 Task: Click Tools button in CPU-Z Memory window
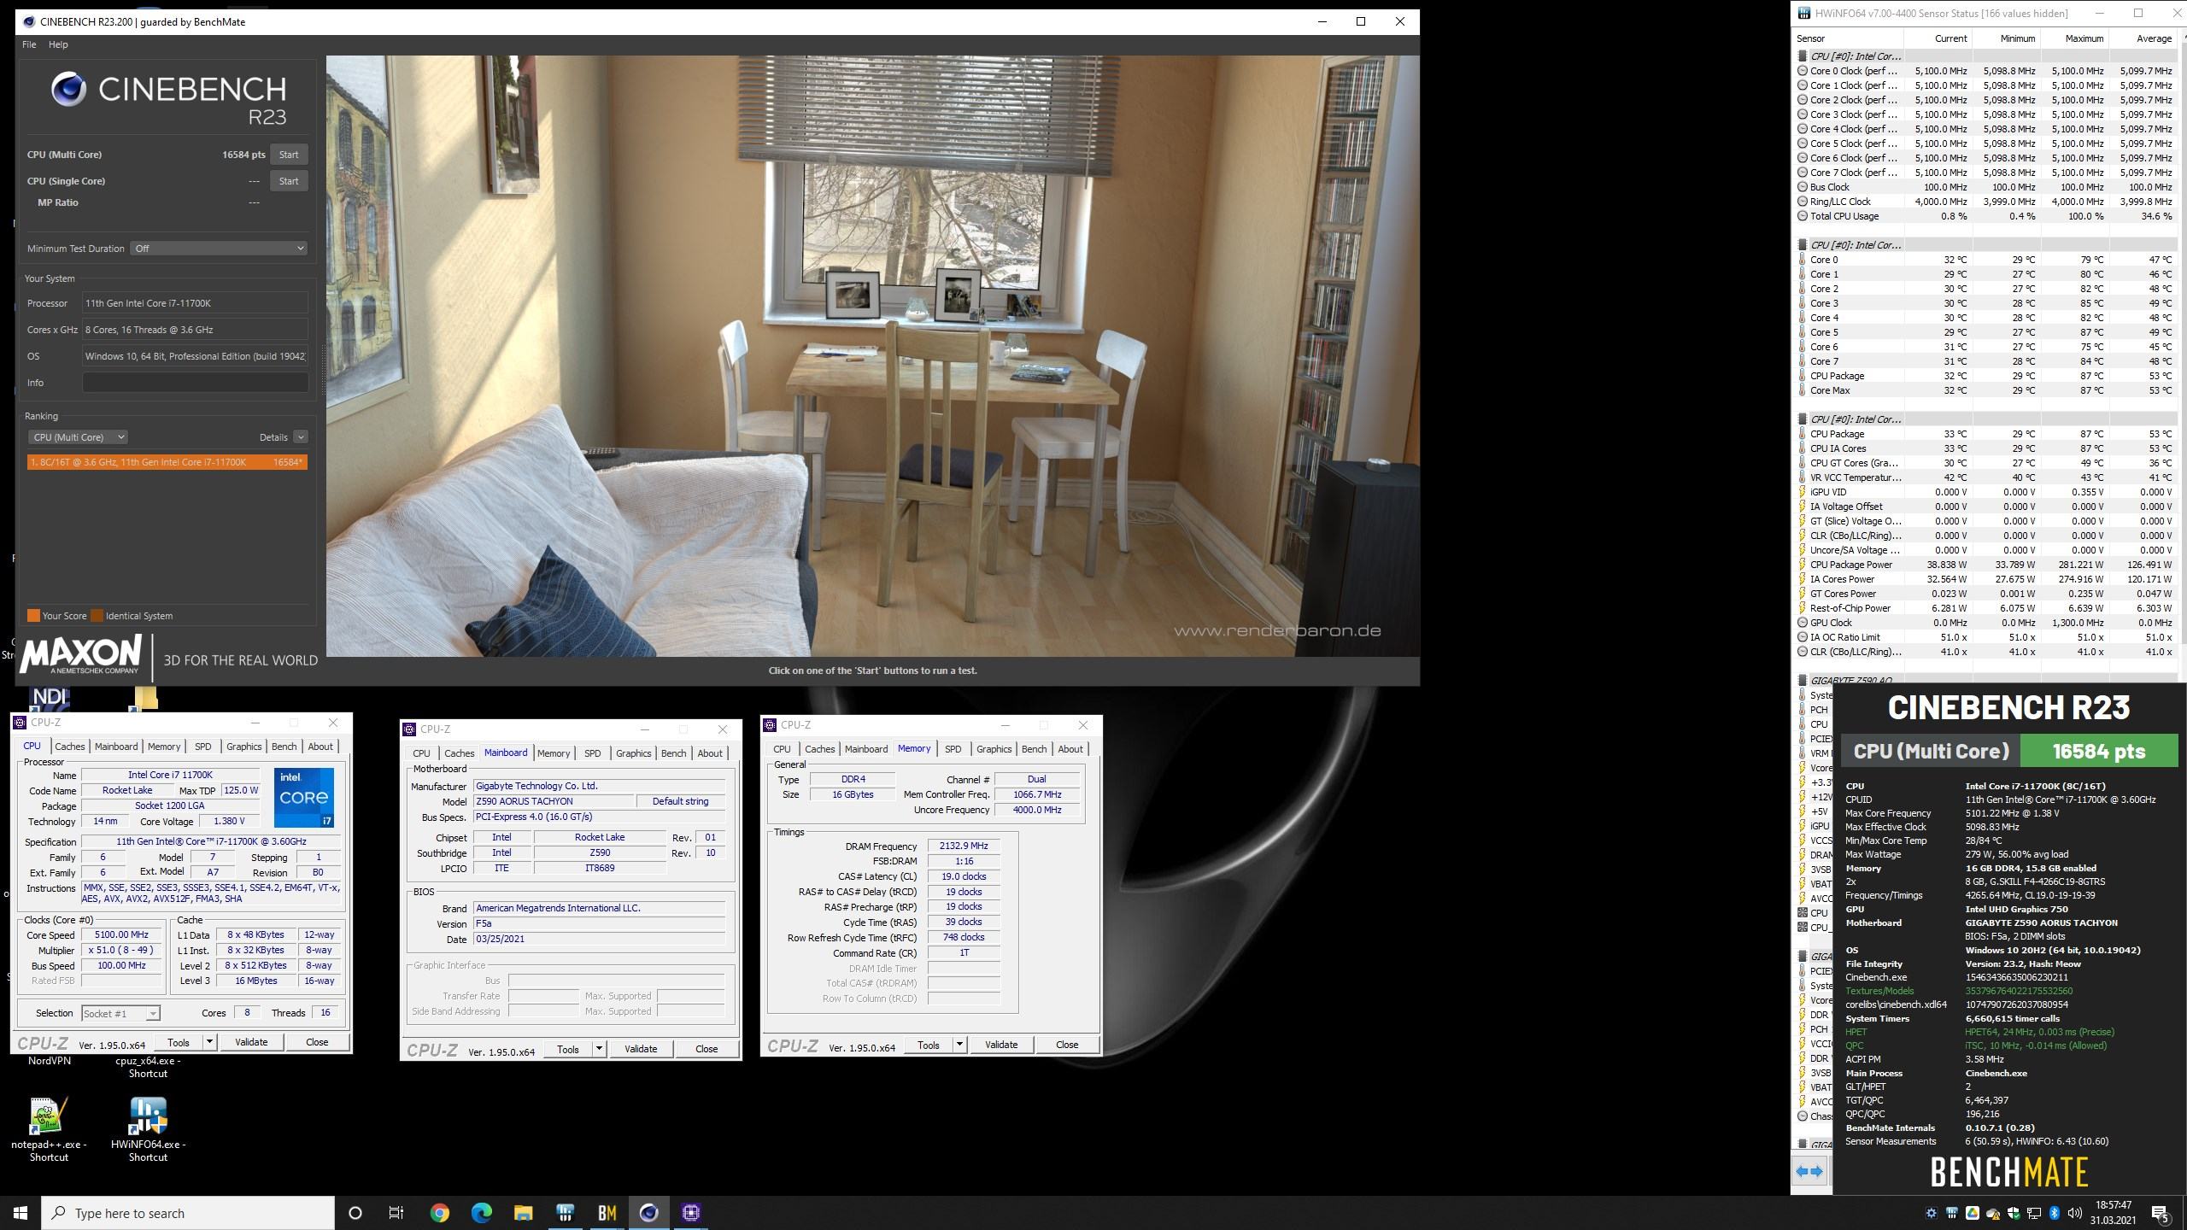(x=929, y=1045)
